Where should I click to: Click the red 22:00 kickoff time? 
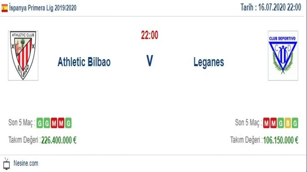click(x=149, y=35)
